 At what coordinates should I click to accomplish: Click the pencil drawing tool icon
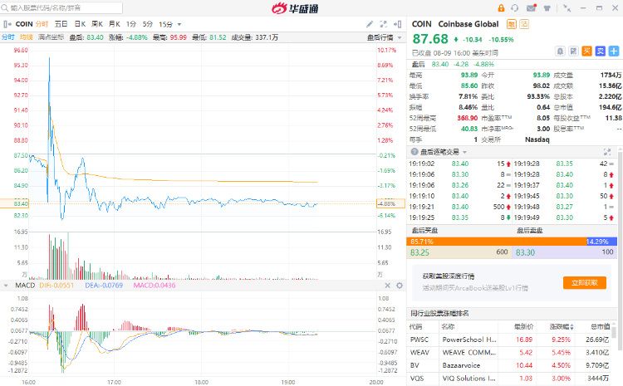(x=370, y=24)
